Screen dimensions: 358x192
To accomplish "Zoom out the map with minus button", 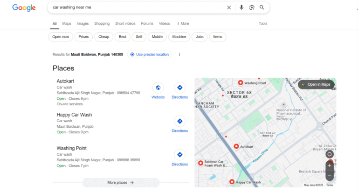I will [330, 176].
